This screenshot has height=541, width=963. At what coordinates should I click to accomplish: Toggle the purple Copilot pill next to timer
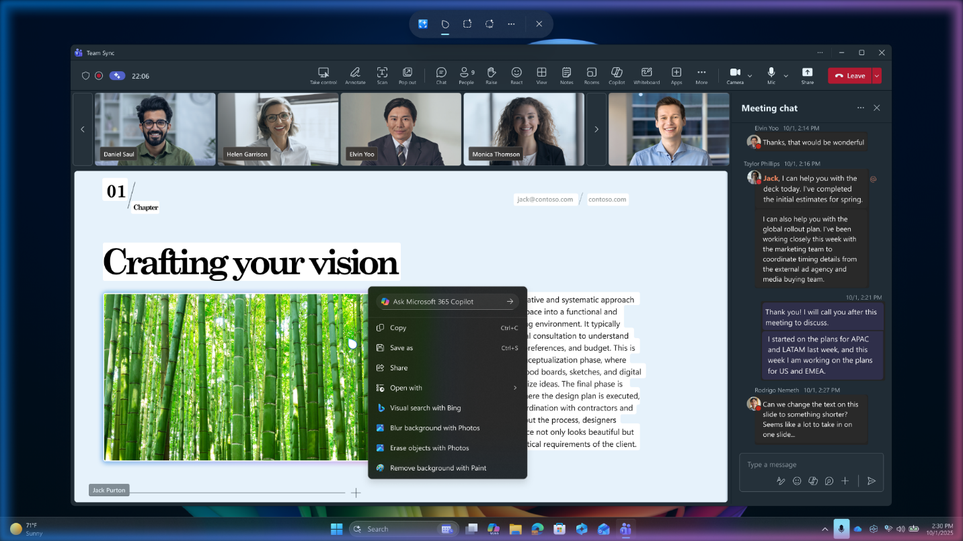pos(117,76)
